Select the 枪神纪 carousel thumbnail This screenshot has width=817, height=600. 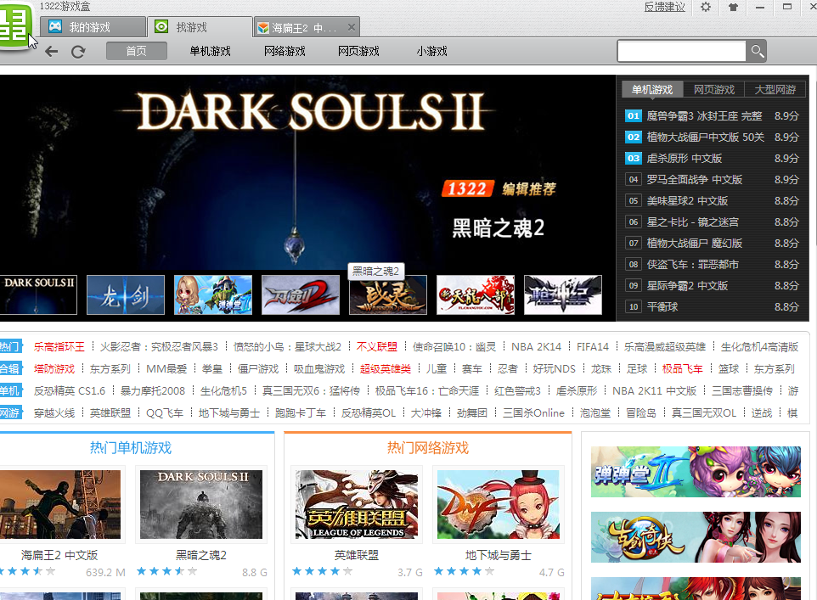(563, 294)
